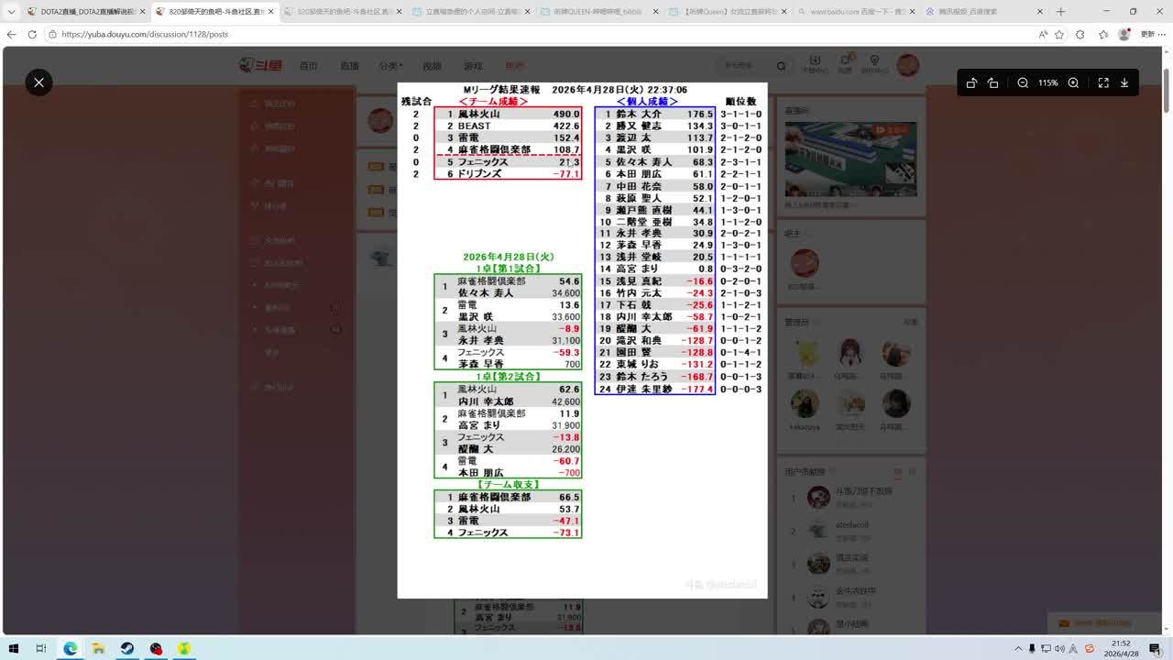1173x660 pixels.
Task: Expand hidden system tray icons
Action: (x=1017, y=648)
